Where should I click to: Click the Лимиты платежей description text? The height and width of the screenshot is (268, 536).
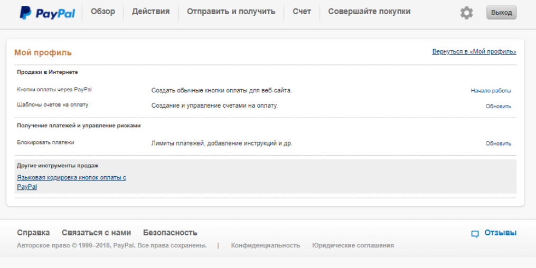[x=222, y=143]
